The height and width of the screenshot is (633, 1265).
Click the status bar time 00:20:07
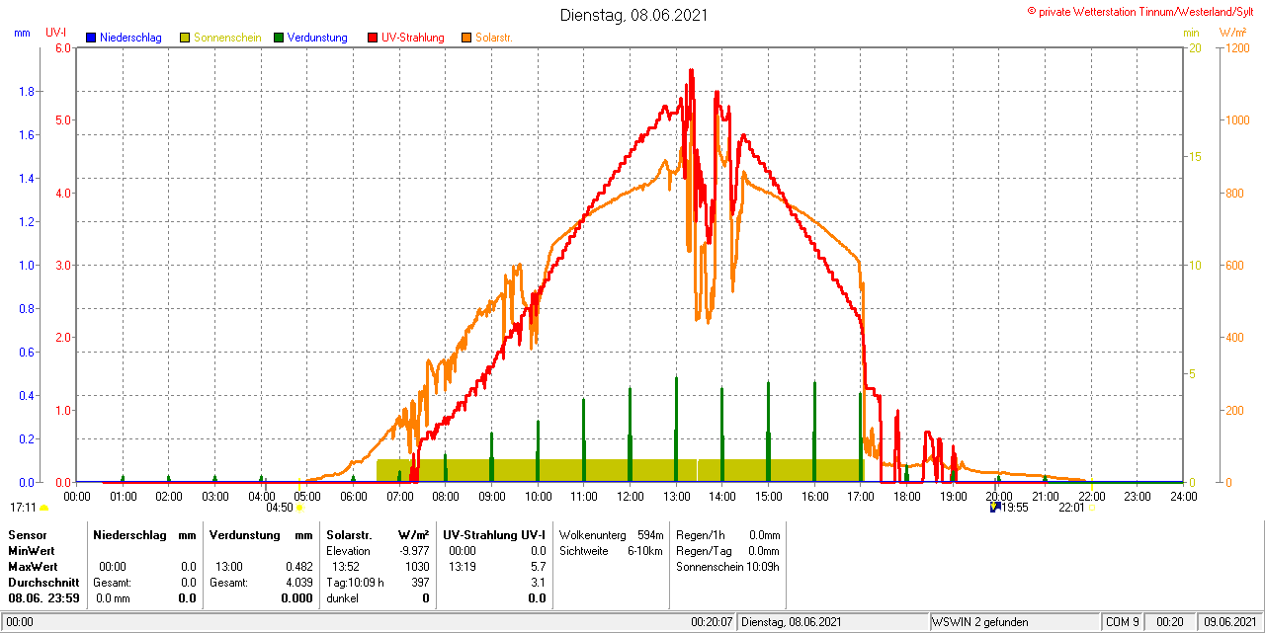tap(712, 622)
